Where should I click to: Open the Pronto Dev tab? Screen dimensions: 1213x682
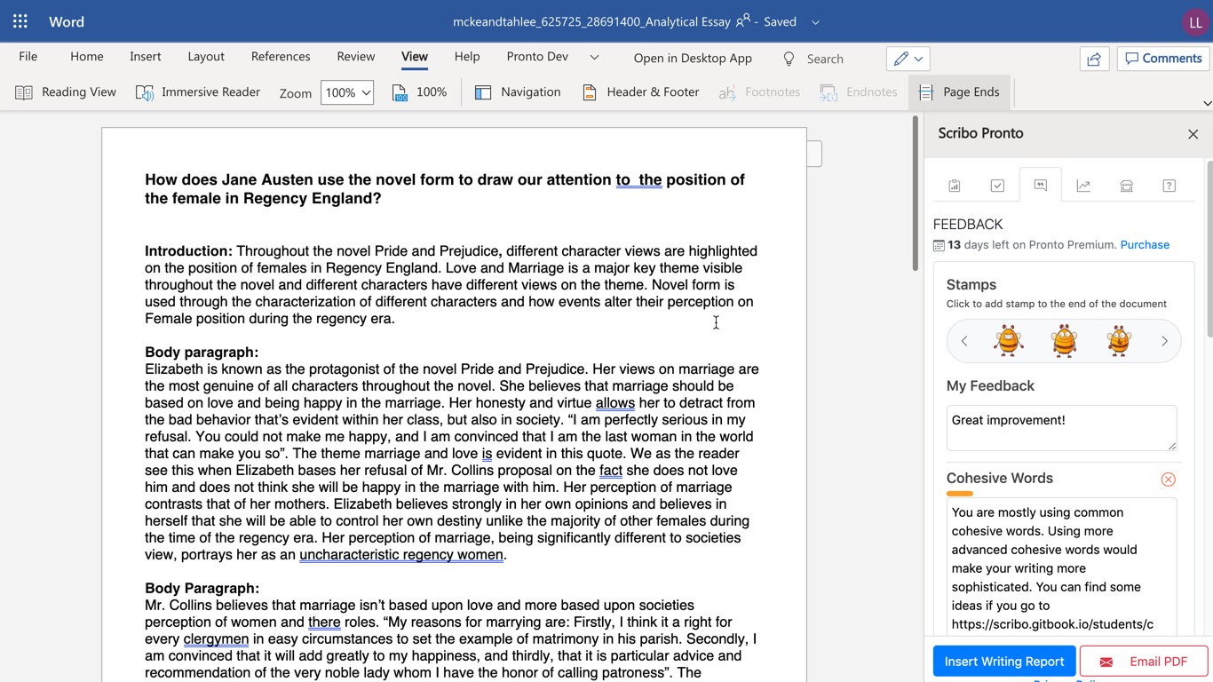tap(536, 57)
